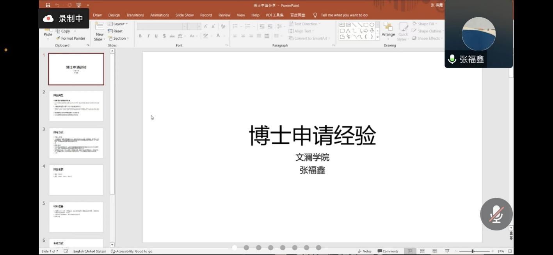Viewport: 553px width, 255px height.
Task: Apply bullet list formatting
Action: pyautogui.click(x=235, y=27)
